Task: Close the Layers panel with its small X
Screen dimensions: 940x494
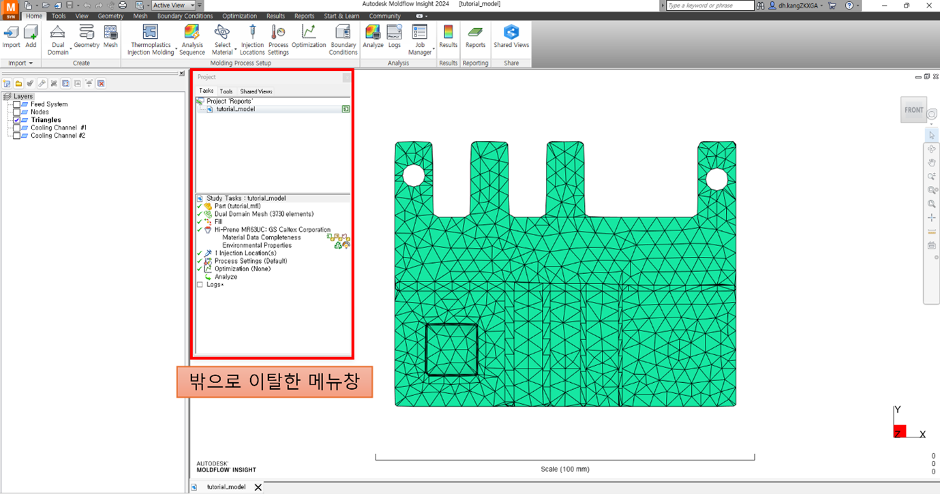Action: click(x=181, y=73)
